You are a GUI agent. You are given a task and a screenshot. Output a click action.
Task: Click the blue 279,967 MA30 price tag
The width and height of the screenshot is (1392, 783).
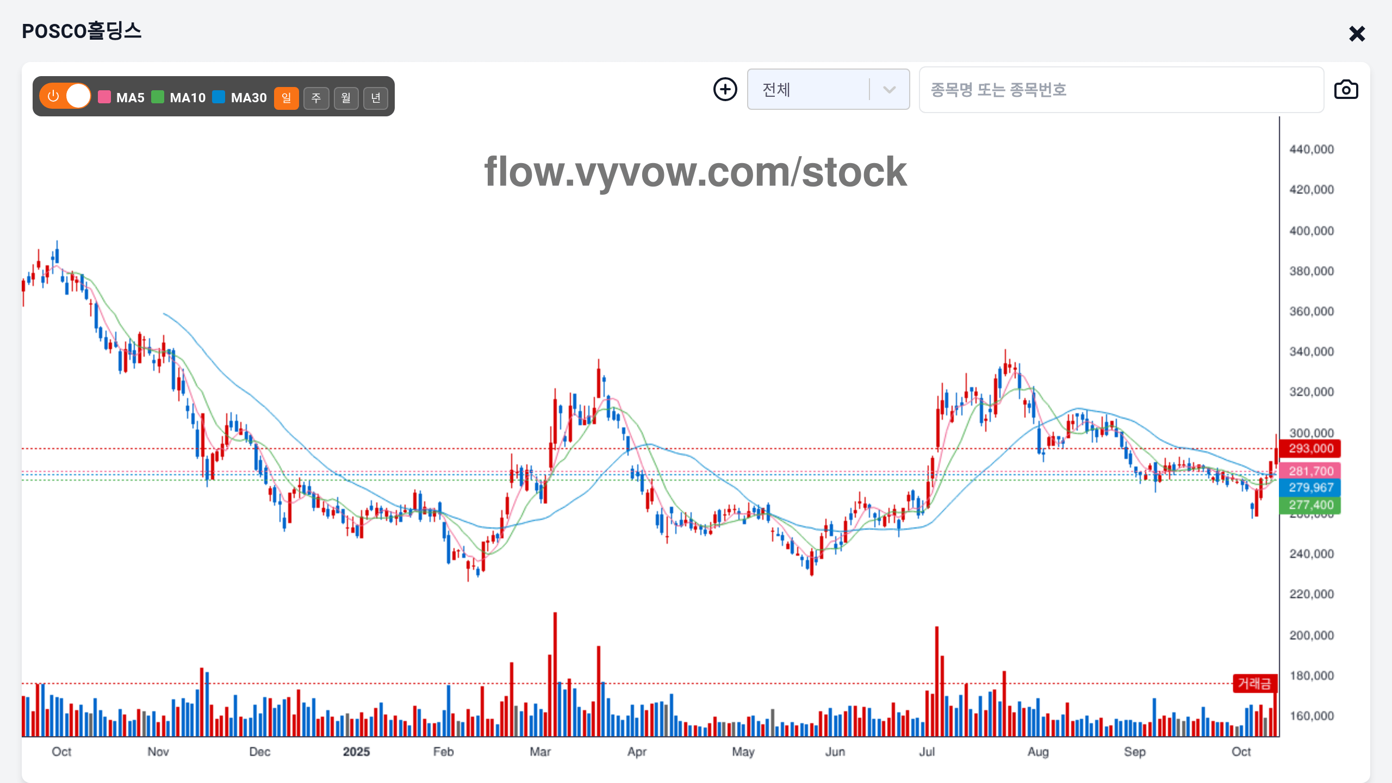point(1310,488)
